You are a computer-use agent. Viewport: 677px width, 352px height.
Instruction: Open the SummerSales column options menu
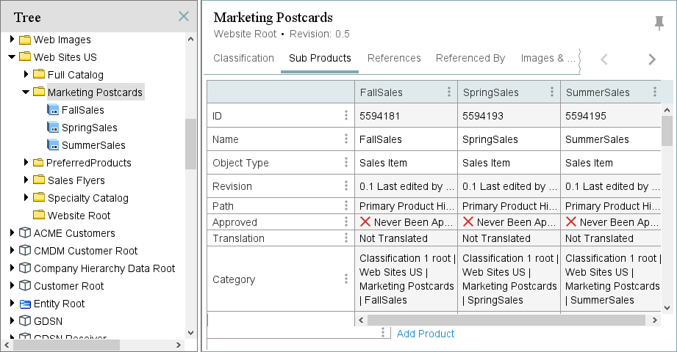[655, 92]
